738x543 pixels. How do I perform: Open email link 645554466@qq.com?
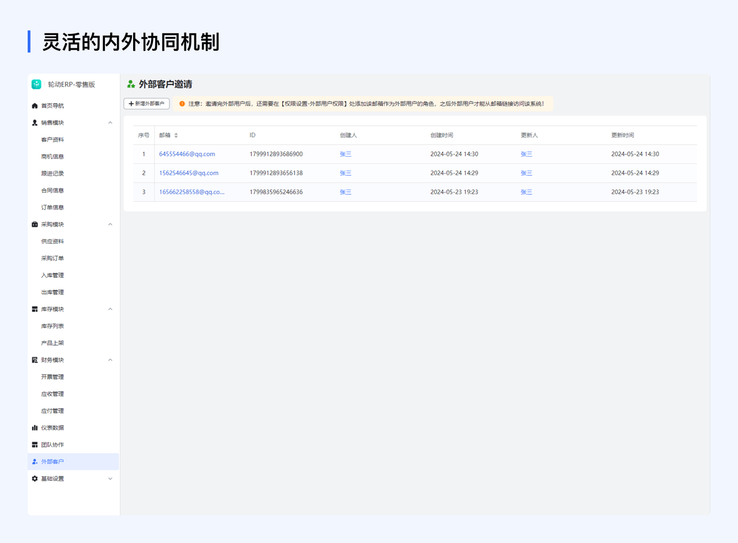187,154
